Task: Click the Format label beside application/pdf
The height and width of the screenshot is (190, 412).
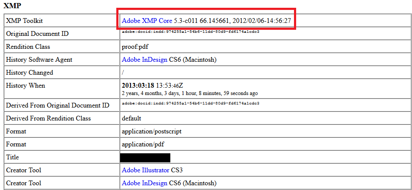Action: (x=16, y=144)
